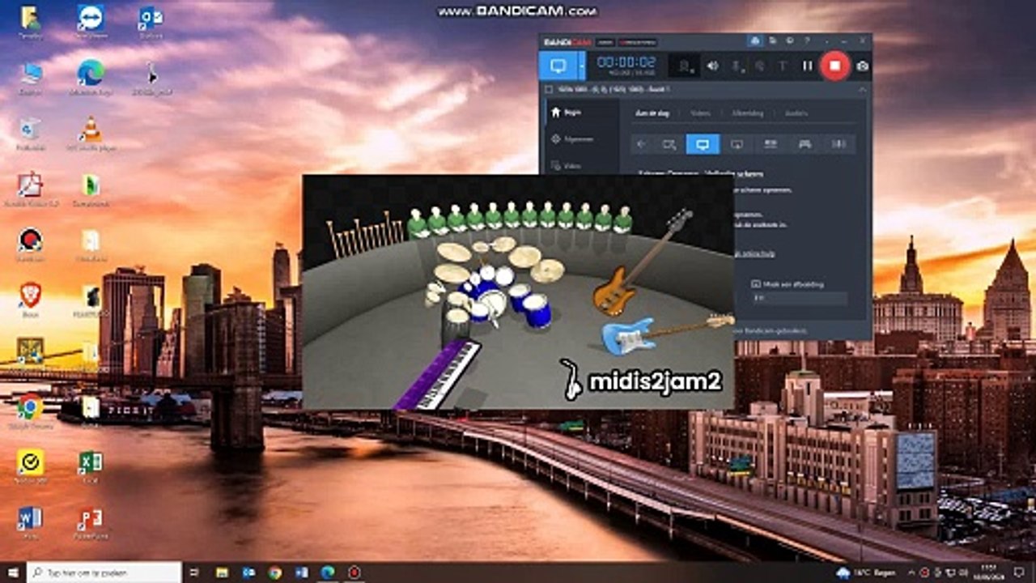Open PowerPoint desktop shortcut
Image resolution: width=1036 pixels, height=583 pixels.
pyautogui.click(x=91, y=522)
